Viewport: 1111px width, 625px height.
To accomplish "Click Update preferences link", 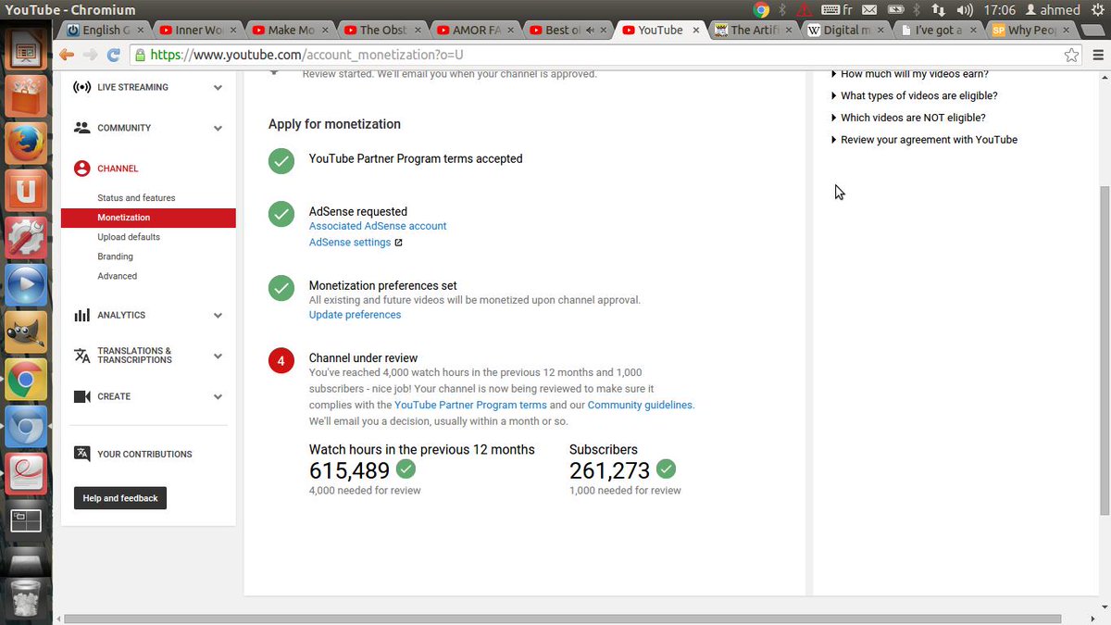I will [x=355, y=315].
